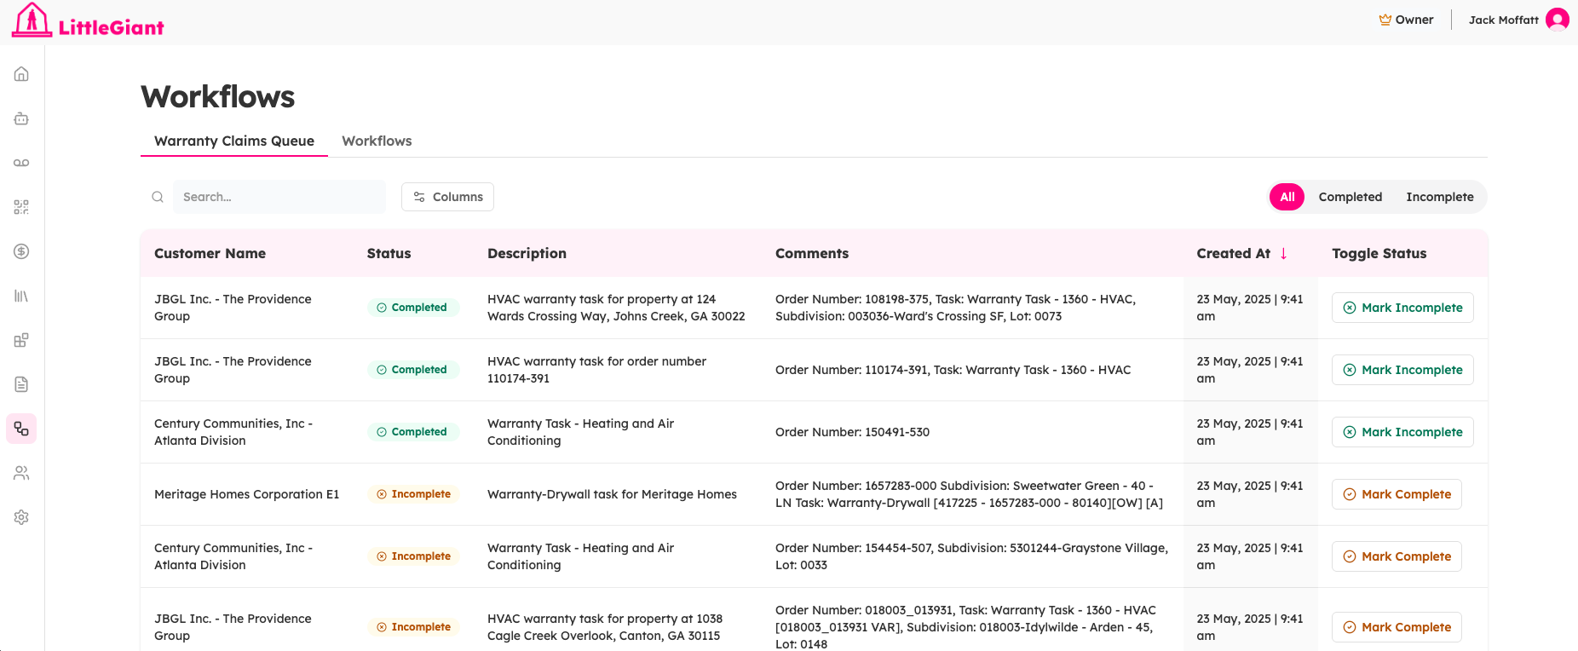Click the Created At sort arrow
This screenshot has width=1578, height=651.
(1283, 253)
